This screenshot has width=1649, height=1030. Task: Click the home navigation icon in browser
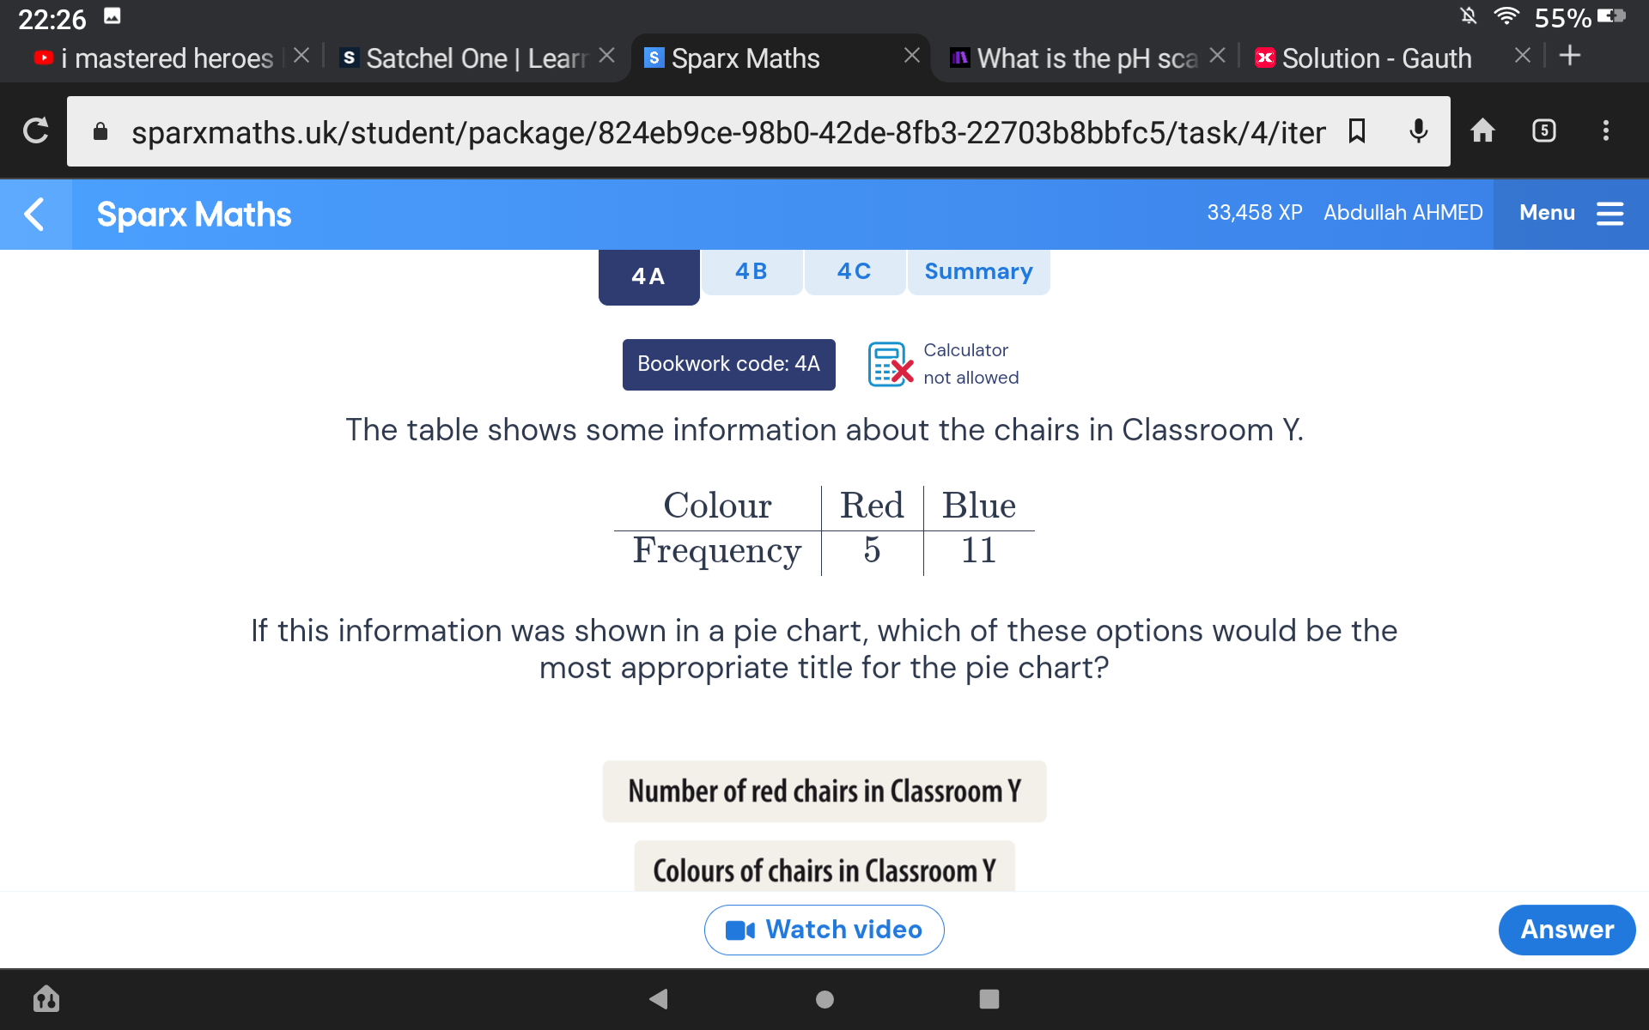point(1487,130)
